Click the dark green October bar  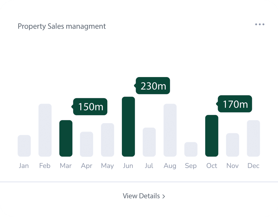[x=212, y=136]
